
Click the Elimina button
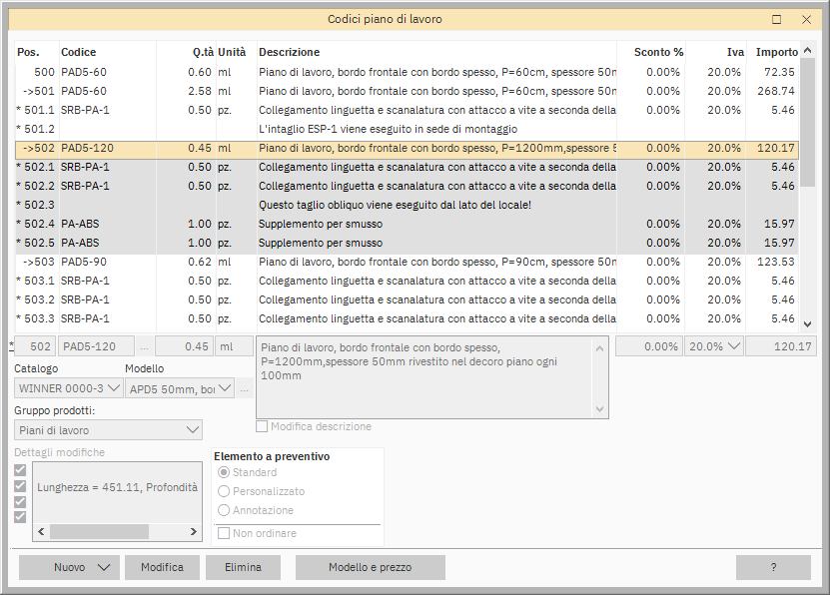point(244,567)
